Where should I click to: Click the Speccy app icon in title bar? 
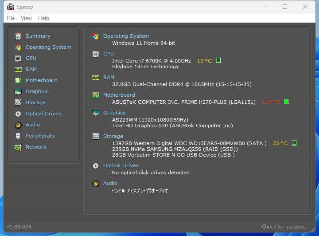tap(11, 7)
